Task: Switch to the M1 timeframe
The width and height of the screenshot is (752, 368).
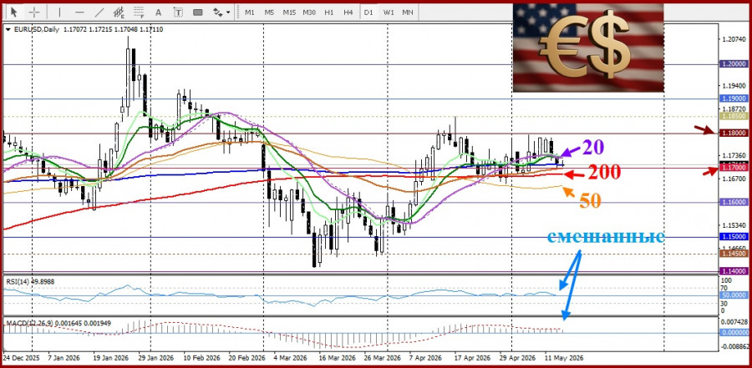Action: click(249, 13)
